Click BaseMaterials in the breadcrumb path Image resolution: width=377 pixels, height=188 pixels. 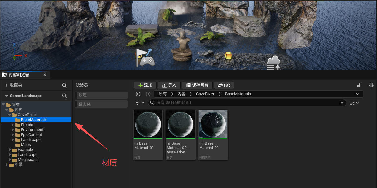click(238, 94)
